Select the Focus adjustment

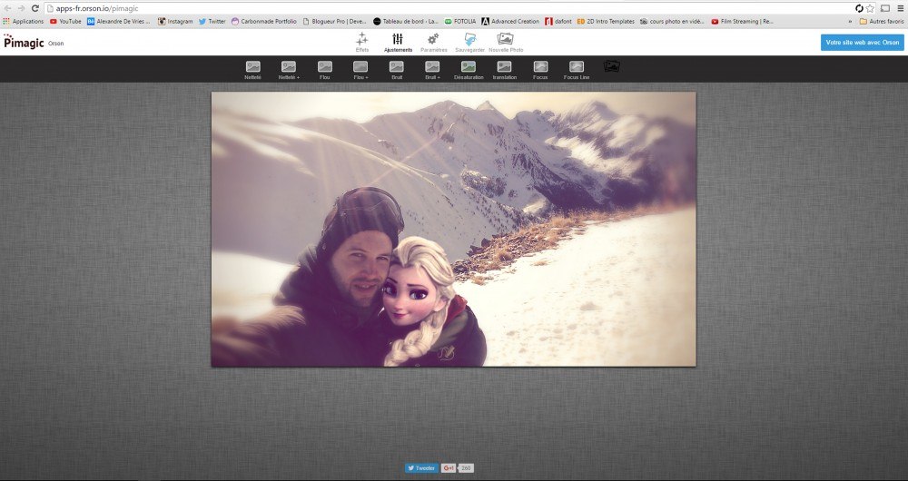[540, 67]
